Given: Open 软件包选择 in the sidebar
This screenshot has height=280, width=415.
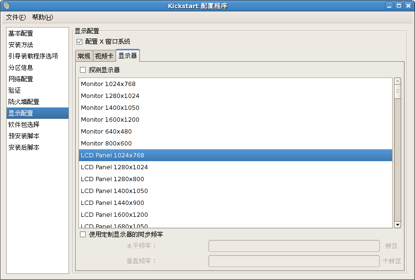Looking at the screenshot, I should pyautogui.click(x=38, y=125).
